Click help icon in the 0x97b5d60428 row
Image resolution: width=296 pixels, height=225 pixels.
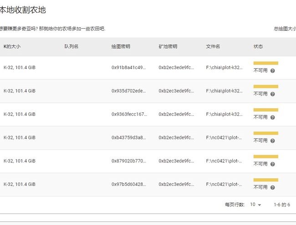pyautogui.click(x=272, y=187)
